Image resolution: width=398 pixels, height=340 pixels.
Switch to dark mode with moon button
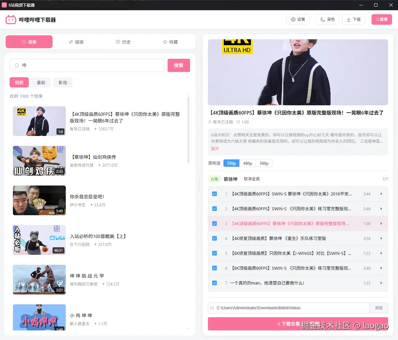pos(327,19)
